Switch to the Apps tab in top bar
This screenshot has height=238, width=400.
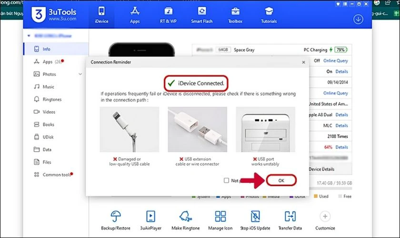[135, 15]
